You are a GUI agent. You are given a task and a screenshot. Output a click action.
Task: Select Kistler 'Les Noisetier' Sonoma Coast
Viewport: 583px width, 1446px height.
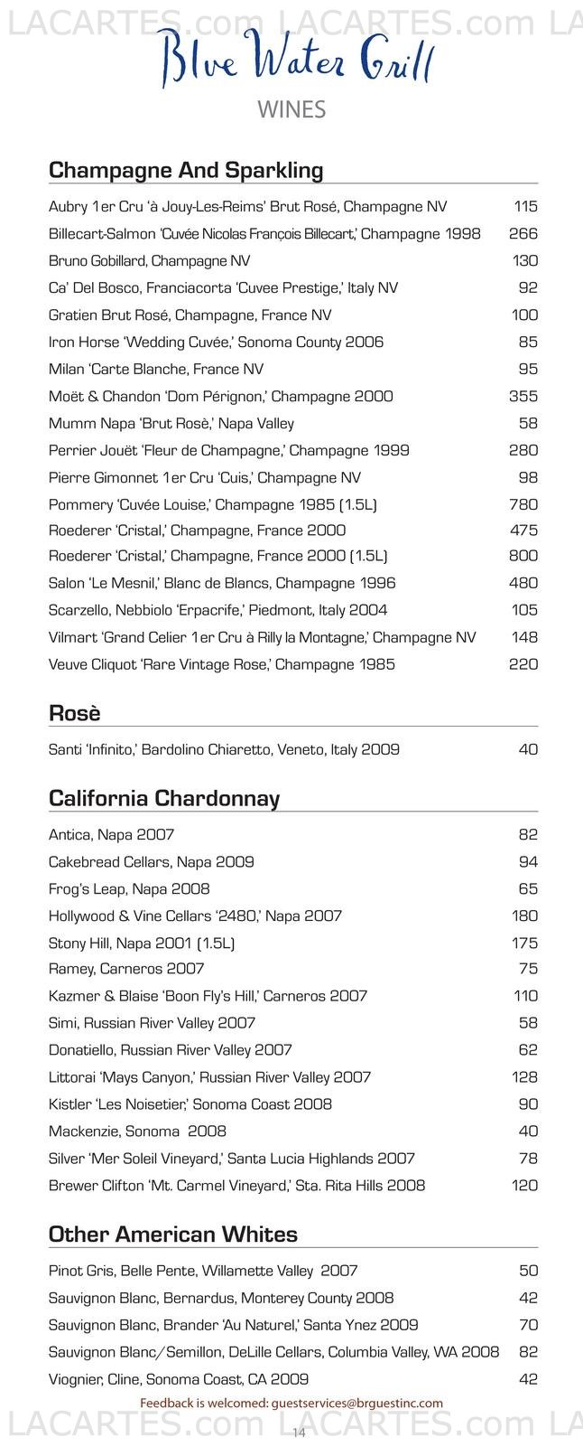[293, 1103]
